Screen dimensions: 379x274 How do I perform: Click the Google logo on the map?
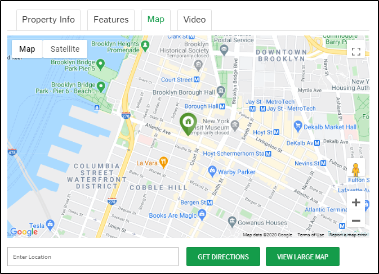24,232
